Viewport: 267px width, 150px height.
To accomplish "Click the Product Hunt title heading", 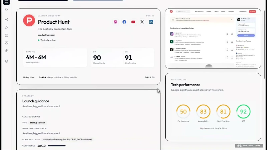I will coord(54,22).
